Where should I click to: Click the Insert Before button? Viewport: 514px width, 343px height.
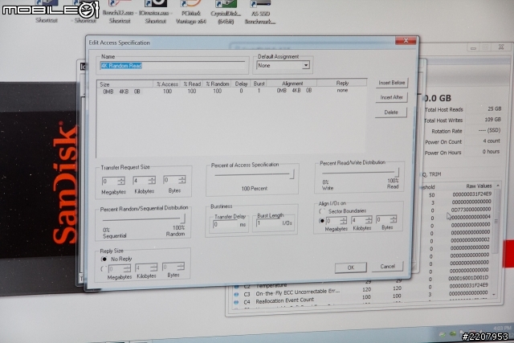391,83
